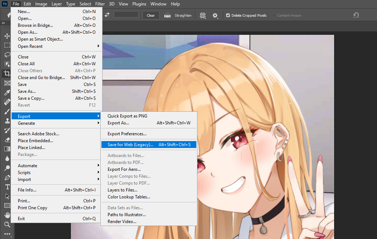Screen dimensions: 377x239
Task: Choose Quick Export as PNG
Action: click(149, 116)
